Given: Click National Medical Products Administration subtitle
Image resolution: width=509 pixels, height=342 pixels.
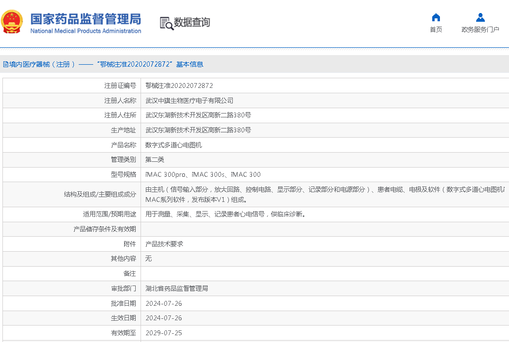Looking at the screenshot, I should pyautogui.click(x=85, y=31).
